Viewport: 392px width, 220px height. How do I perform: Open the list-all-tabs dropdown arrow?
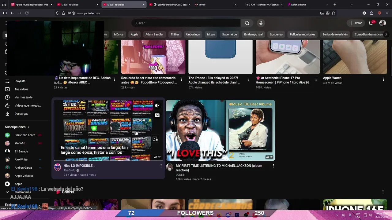(x=351, y=5)
